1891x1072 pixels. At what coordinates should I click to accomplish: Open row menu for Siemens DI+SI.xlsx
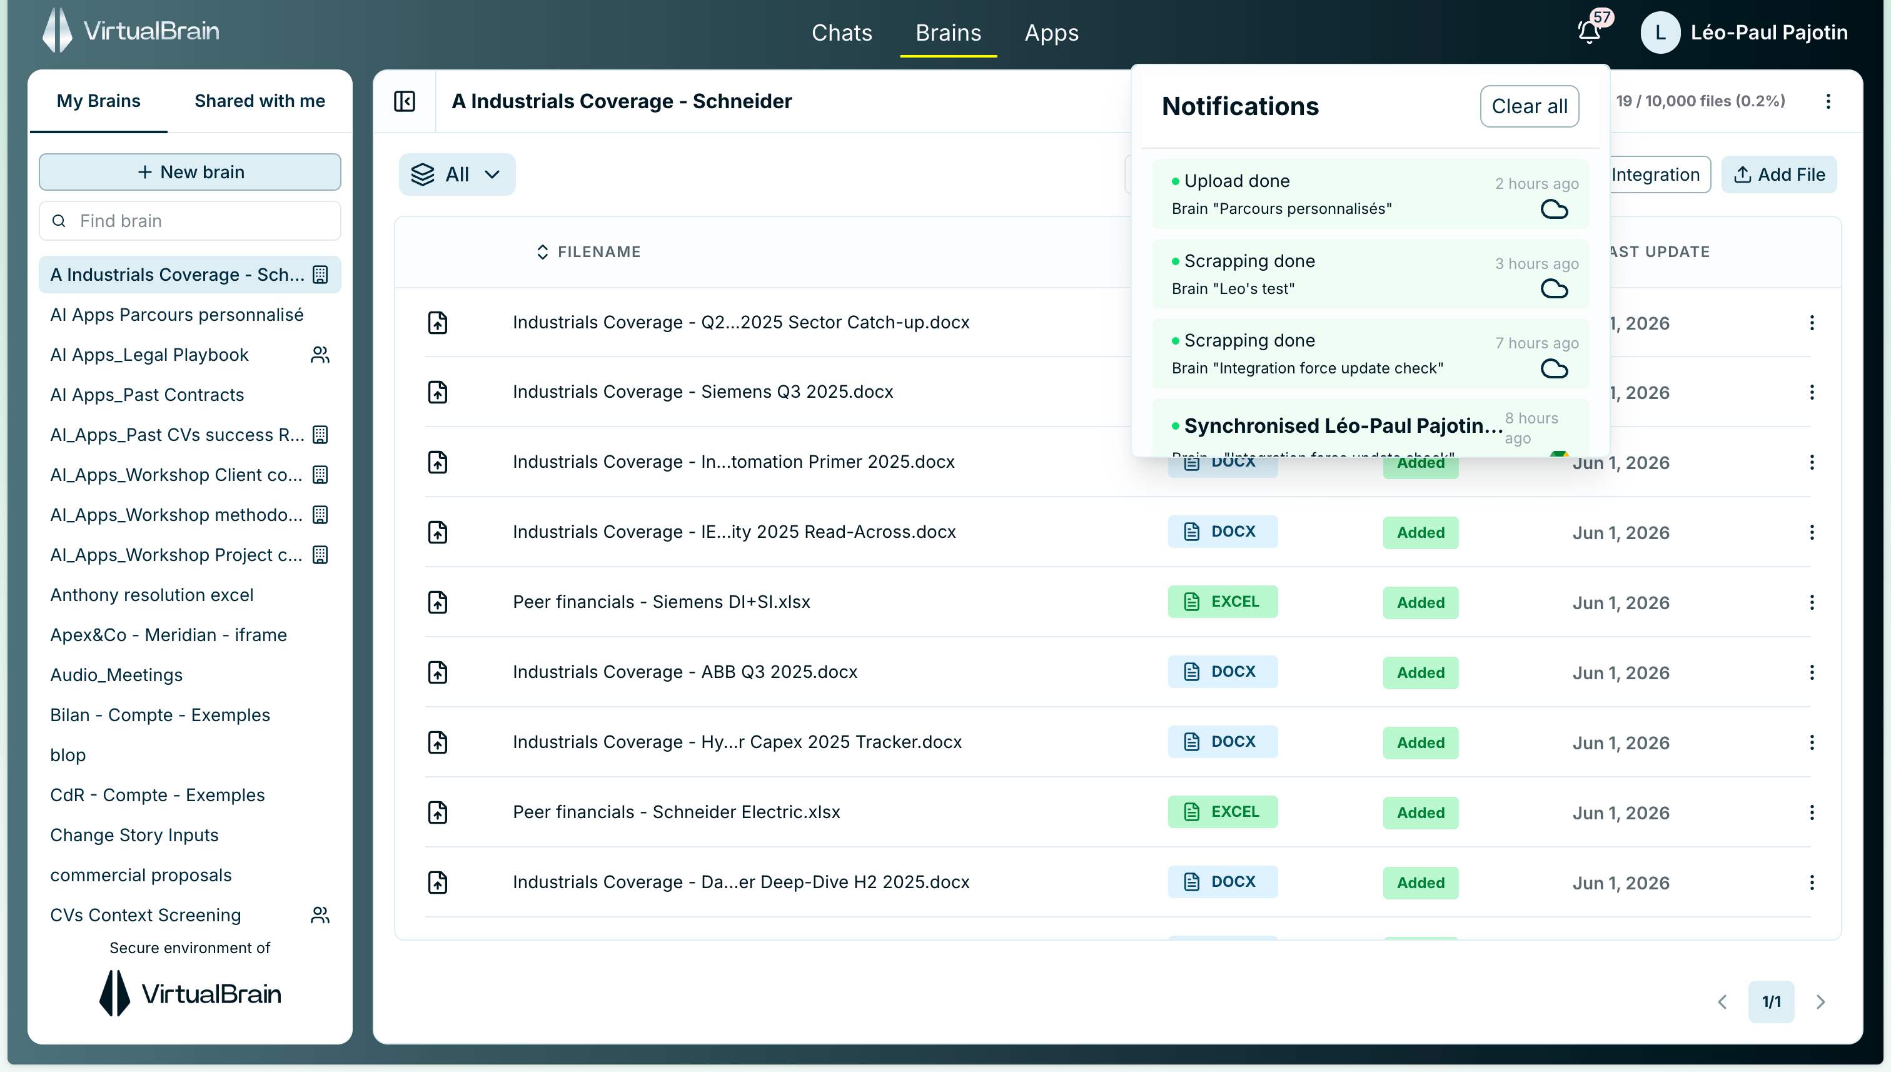pos(1812,602)
